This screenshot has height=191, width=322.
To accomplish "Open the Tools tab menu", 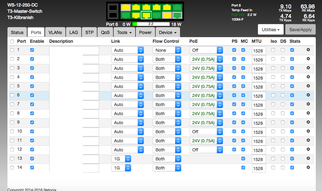I will pyautogui.click(x=124, y=32).
